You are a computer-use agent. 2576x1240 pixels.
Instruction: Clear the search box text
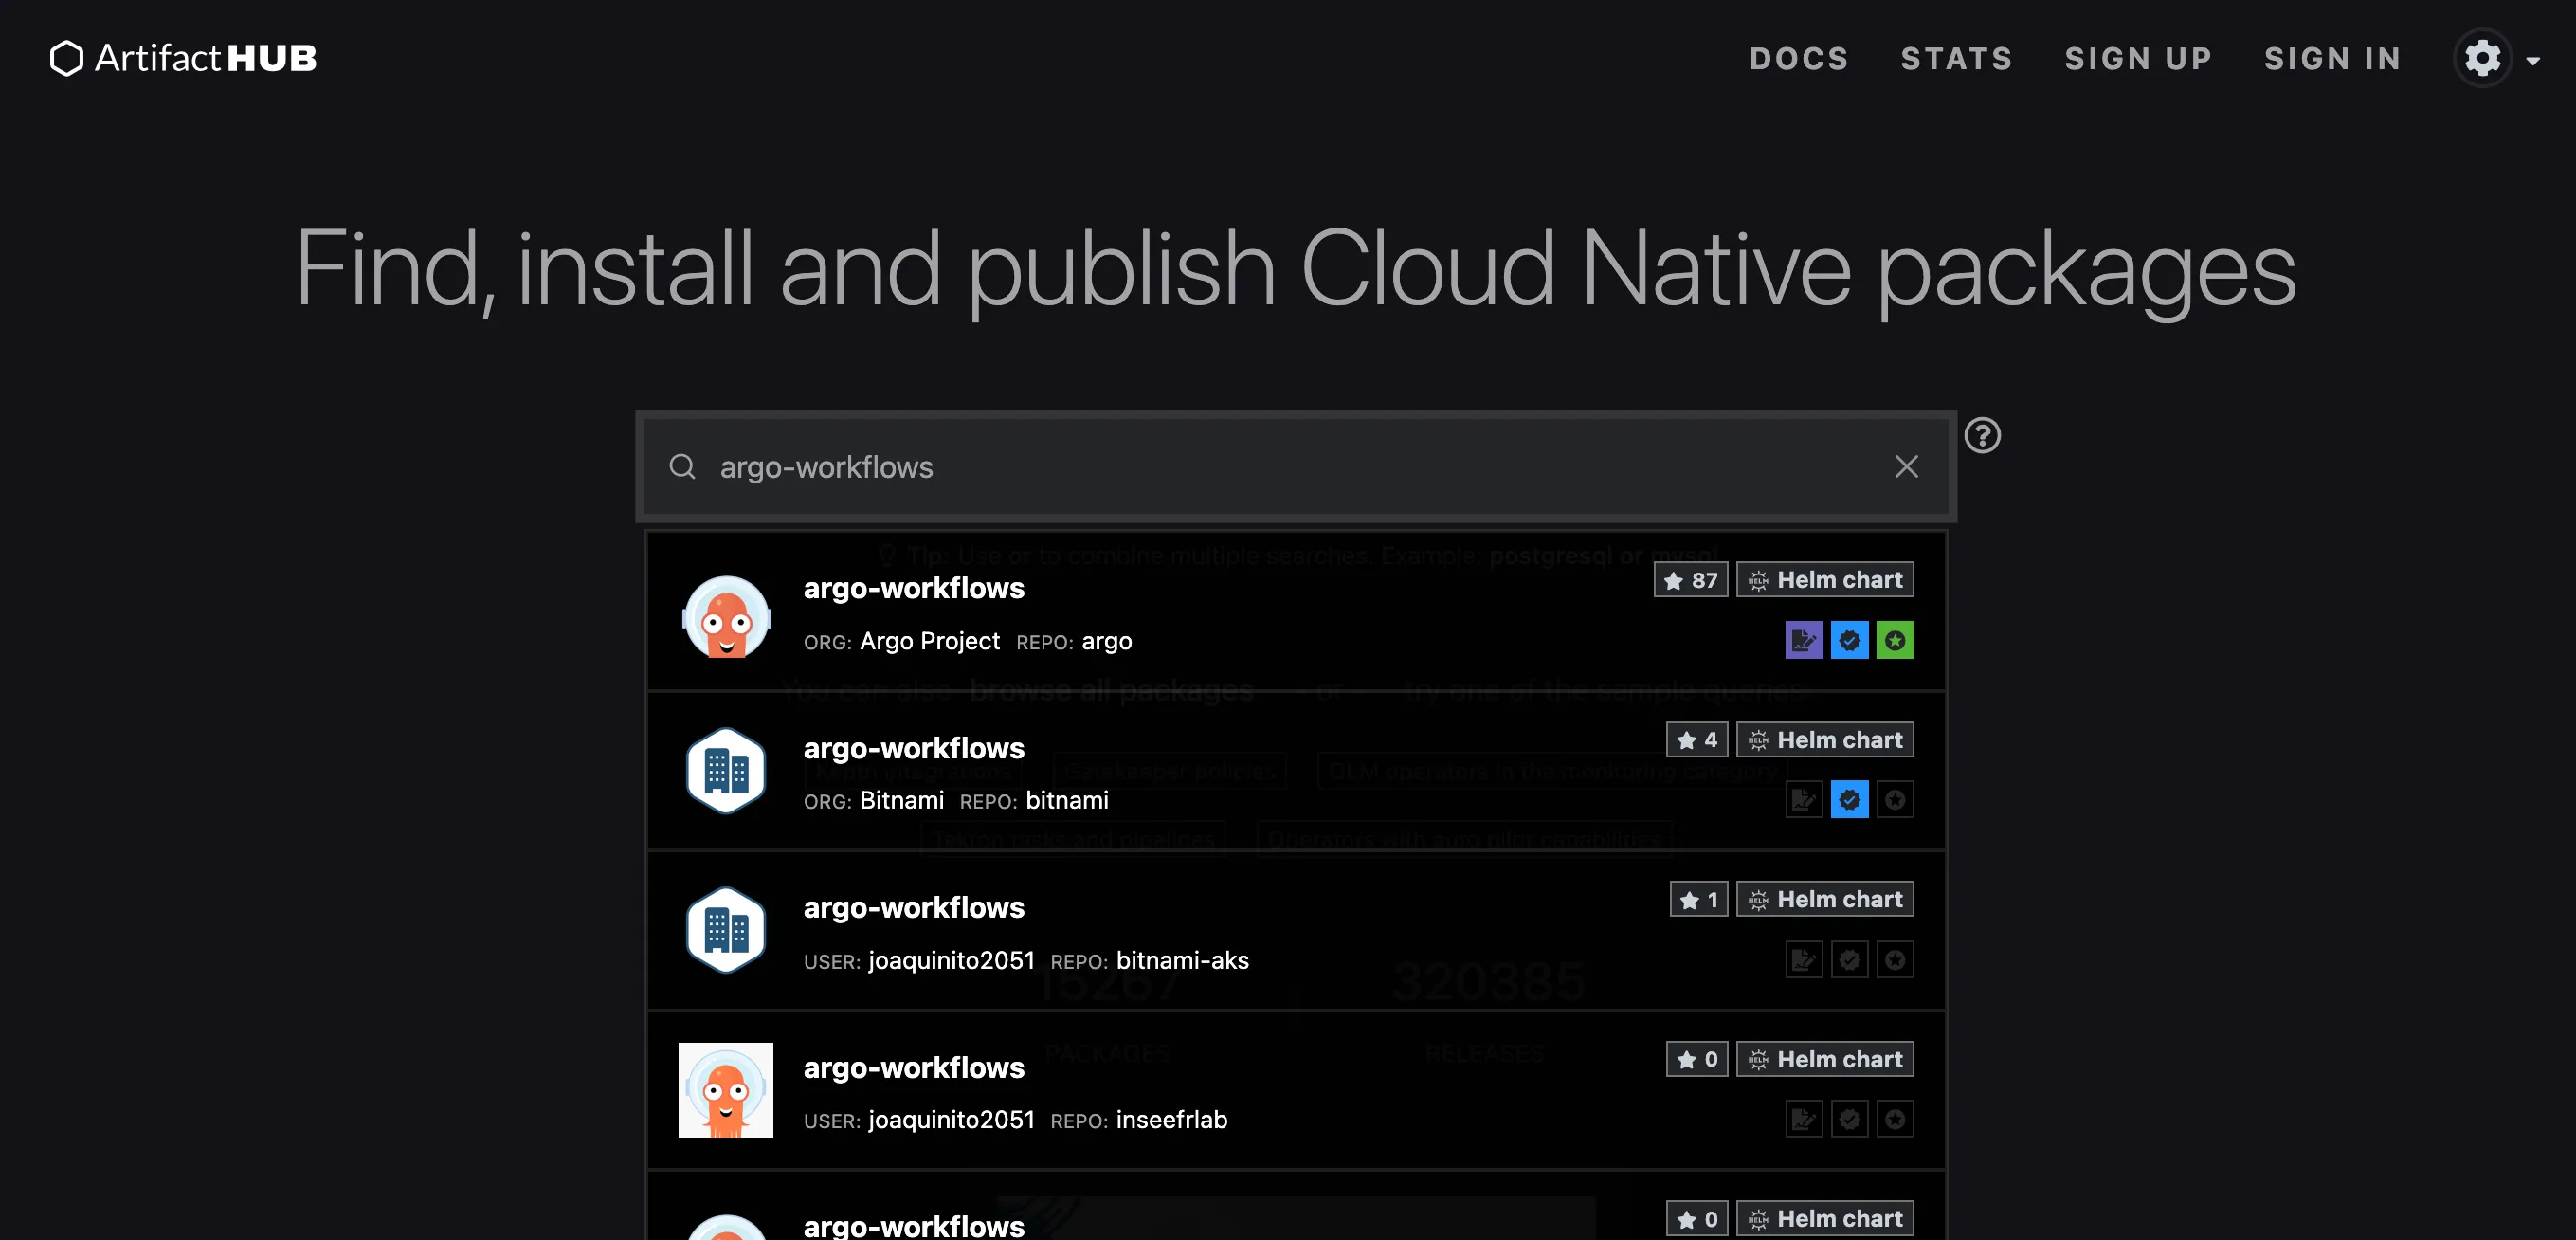click(1906, 467)
